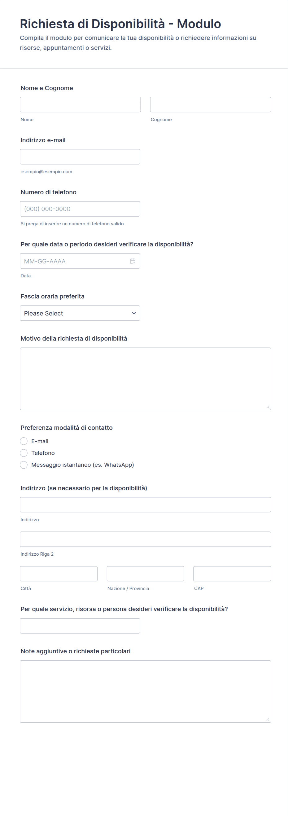Focus the Indirizzo Riga 2 field
This screenshot has width=288, height=816.
tap(145, 539)
